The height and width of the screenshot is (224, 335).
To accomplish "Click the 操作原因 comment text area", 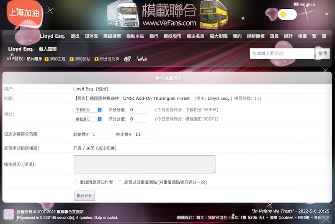I will (x=144, y=164).
